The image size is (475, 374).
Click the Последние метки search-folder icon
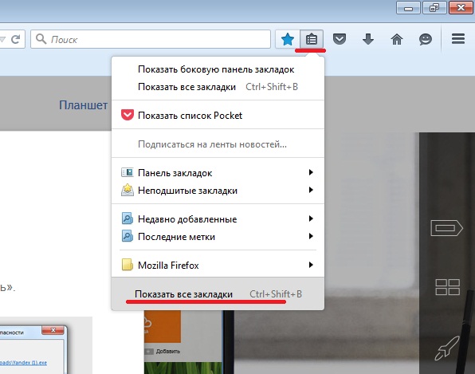128,236
